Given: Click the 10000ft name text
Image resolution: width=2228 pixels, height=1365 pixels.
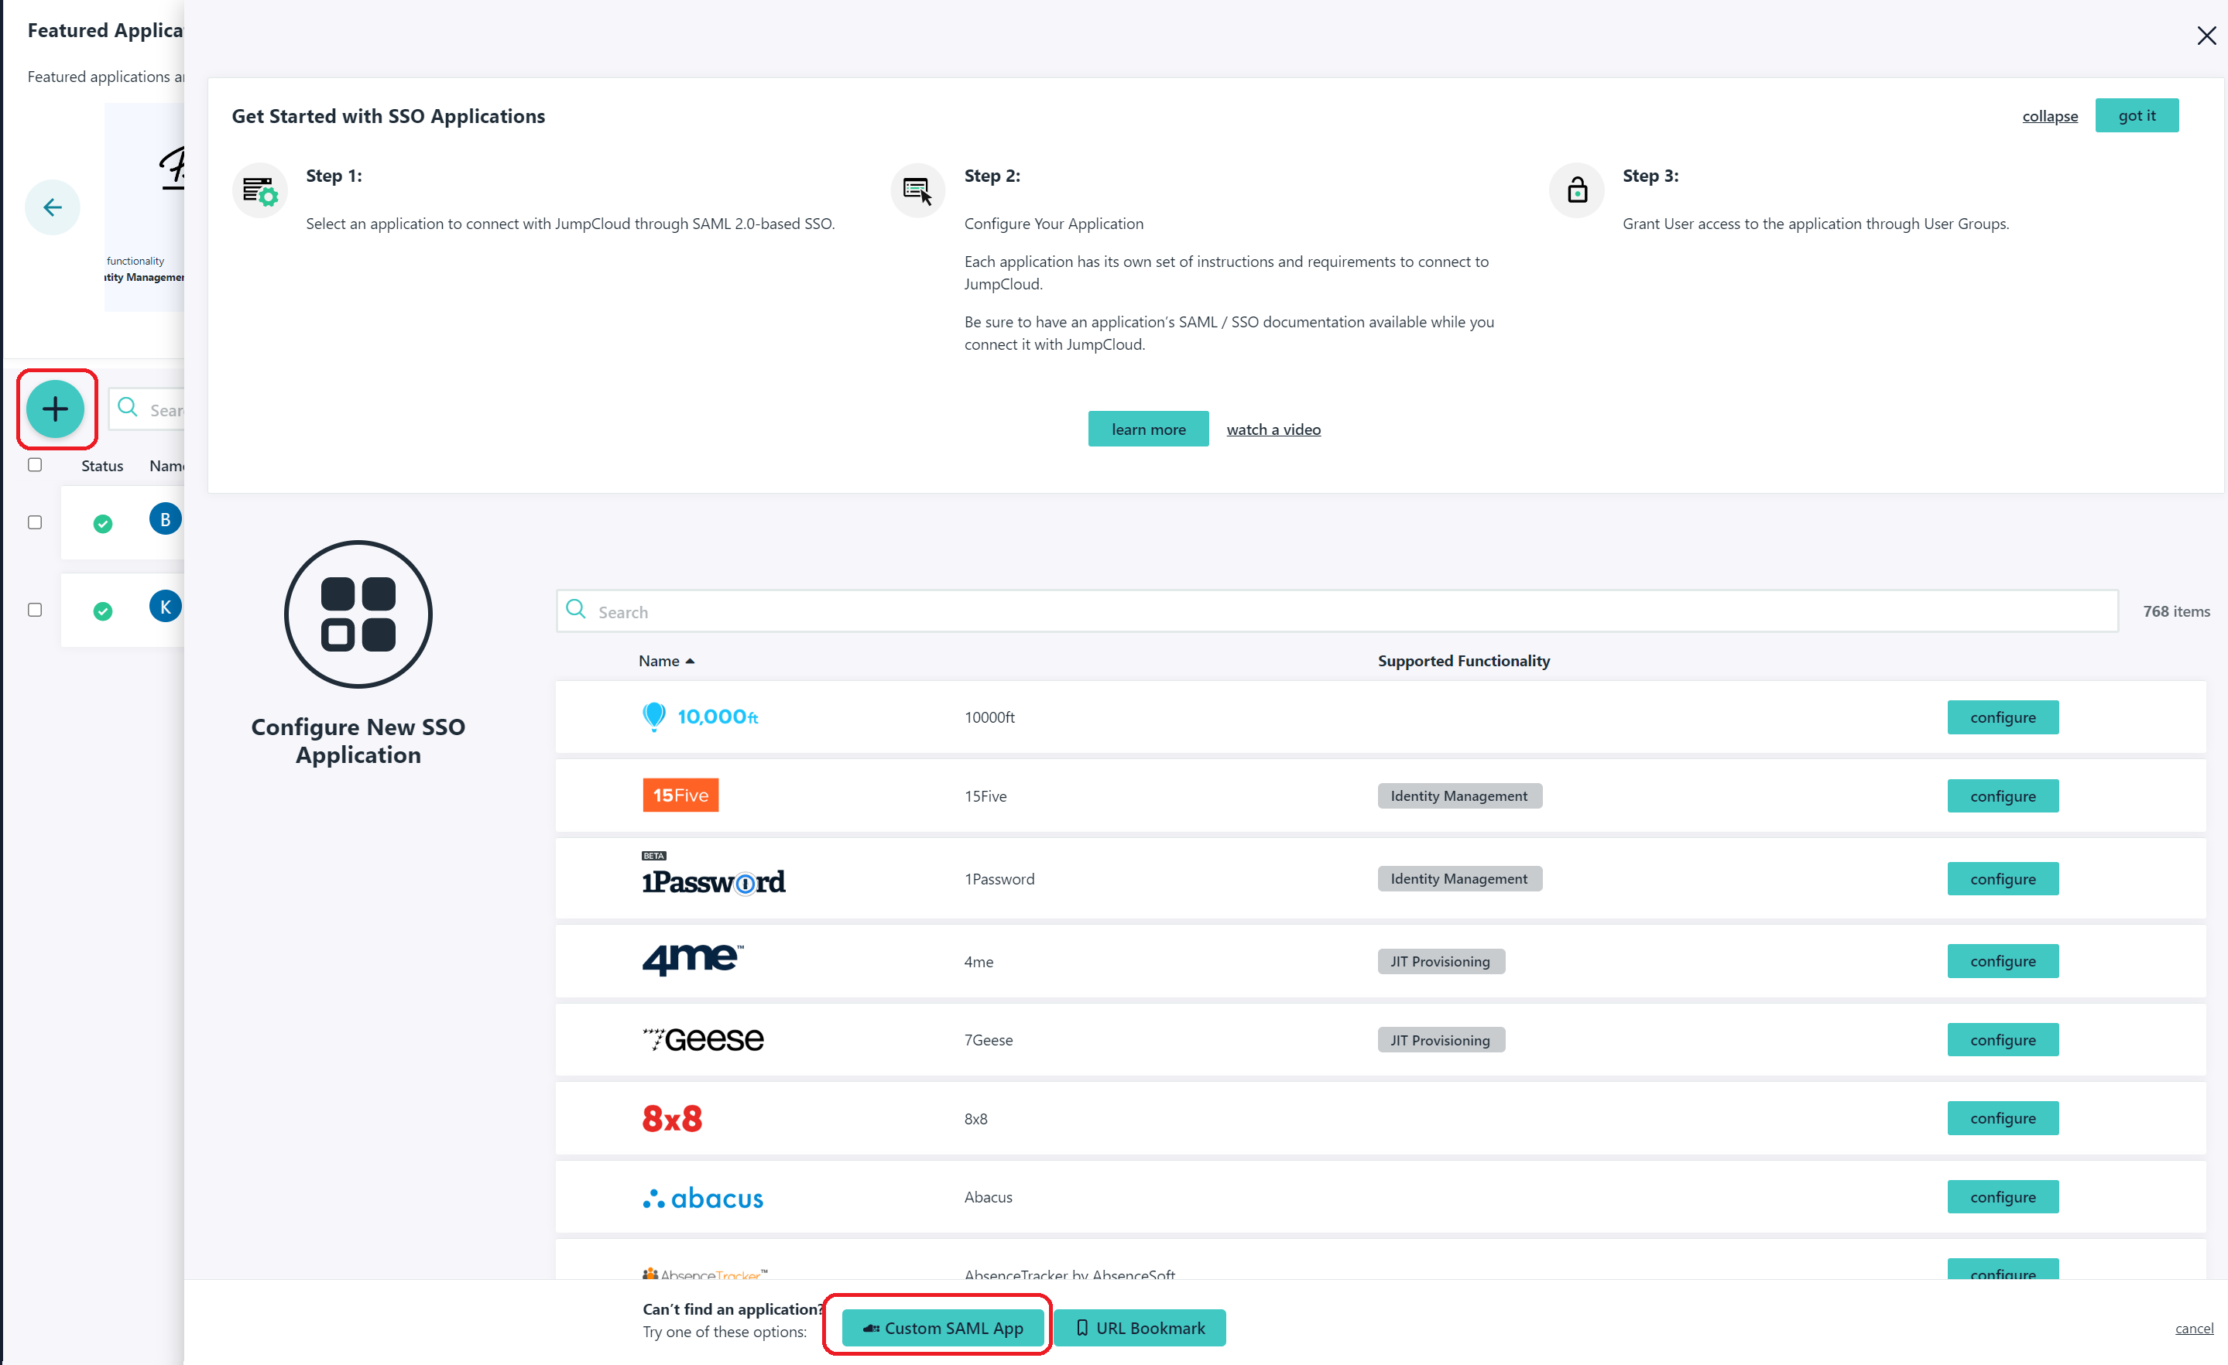Looking at the screenshot, I should [x=989, y=717].
